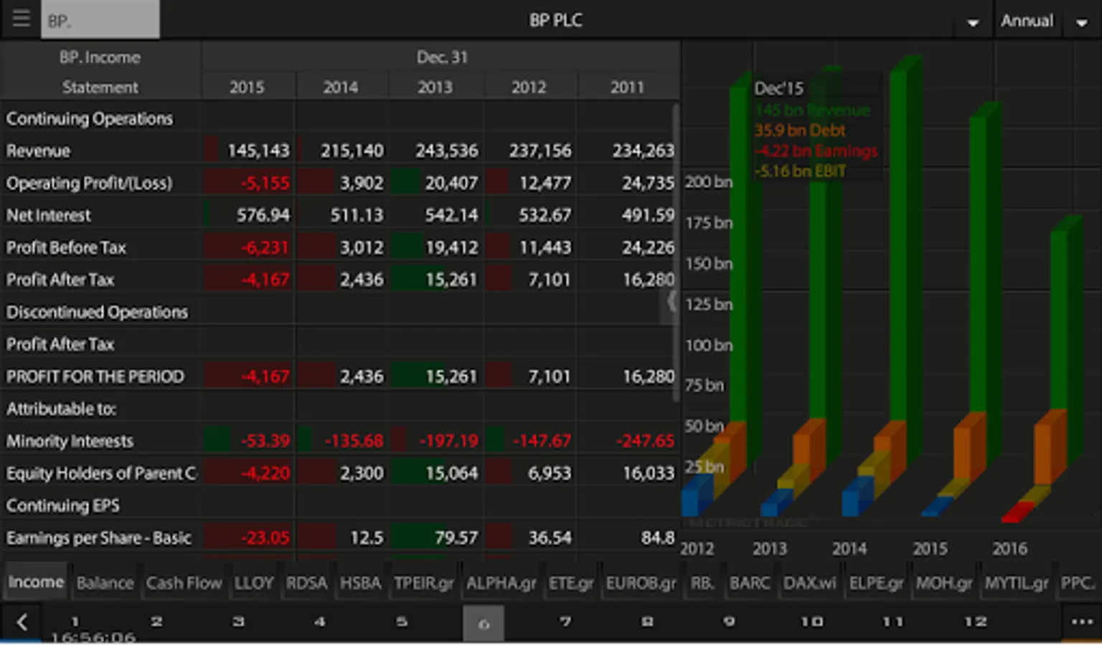Open the BARC ticker tab

click(x=750, y=583)
